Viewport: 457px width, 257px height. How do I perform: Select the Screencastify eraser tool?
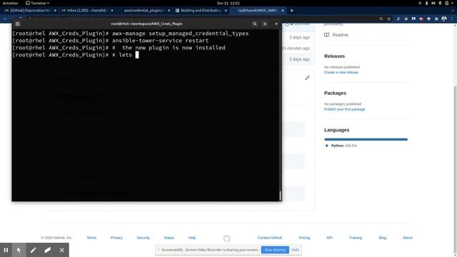pos(48,250)
